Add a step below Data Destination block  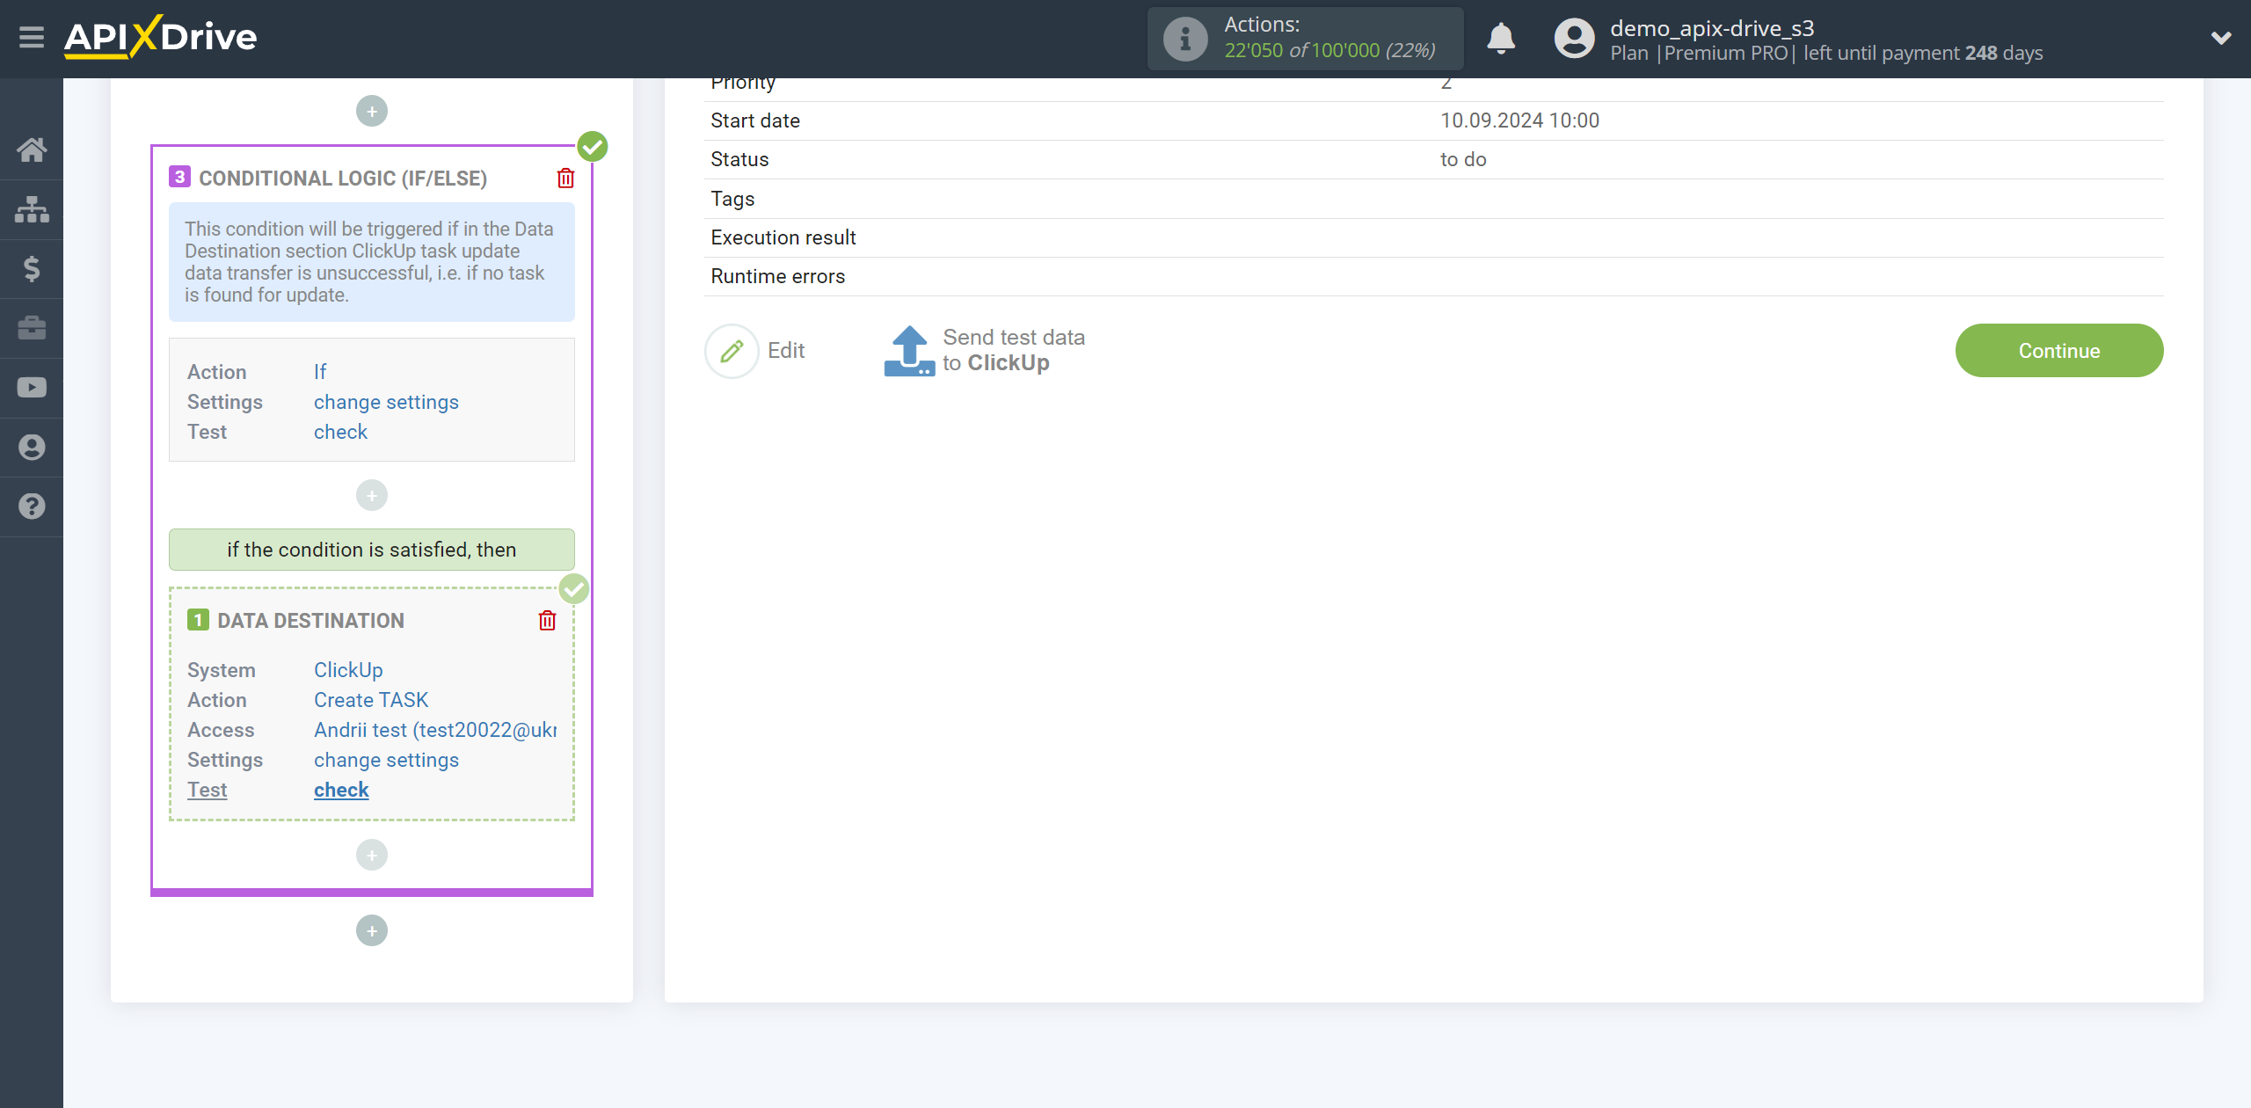372,855
